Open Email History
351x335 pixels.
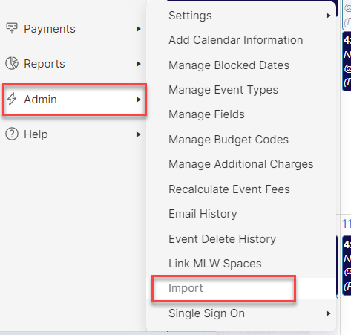coord(203,214)
